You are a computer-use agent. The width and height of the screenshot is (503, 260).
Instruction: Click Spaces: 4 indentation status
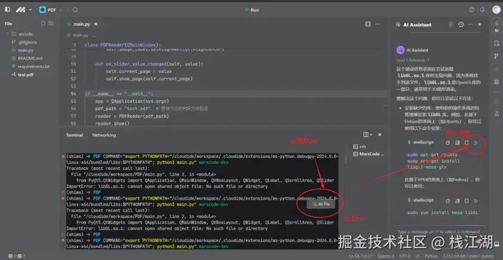coord(386,256)
